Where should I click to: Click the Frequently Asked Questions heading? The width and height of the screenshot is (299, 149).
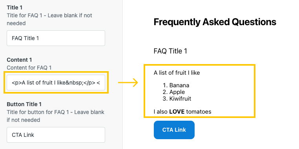pyautogui.click(x=215, y=22)
